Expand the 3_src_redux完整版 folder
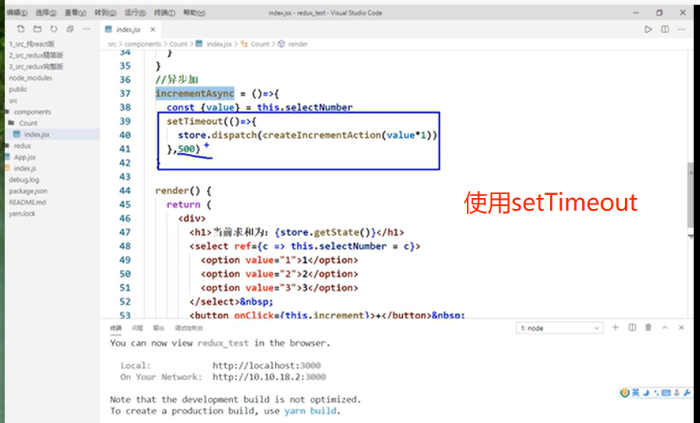Image resolution: width=700 pixels, height=423 pixels. pos(36,66)
